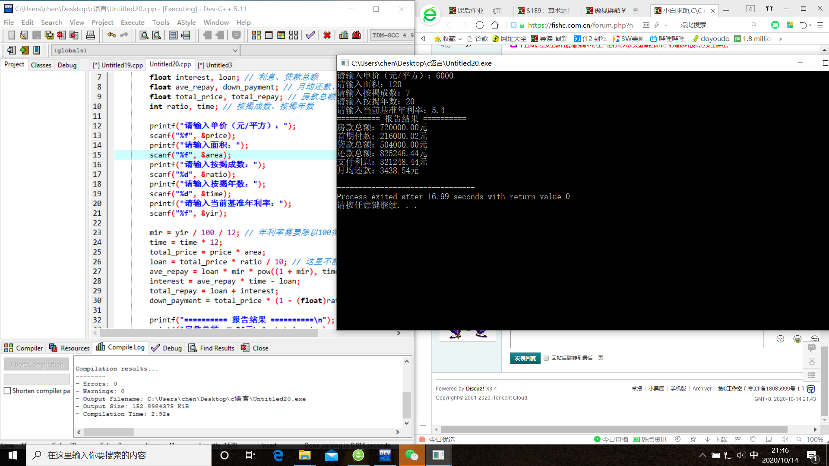Click the New file icon in Dev-C++ toolbar
829x466 pixels.
click(12, 35)
